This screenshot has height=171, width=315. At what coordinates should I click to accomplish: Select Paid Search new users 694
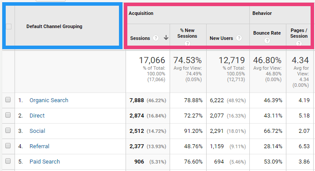click(x=219, y=162)
